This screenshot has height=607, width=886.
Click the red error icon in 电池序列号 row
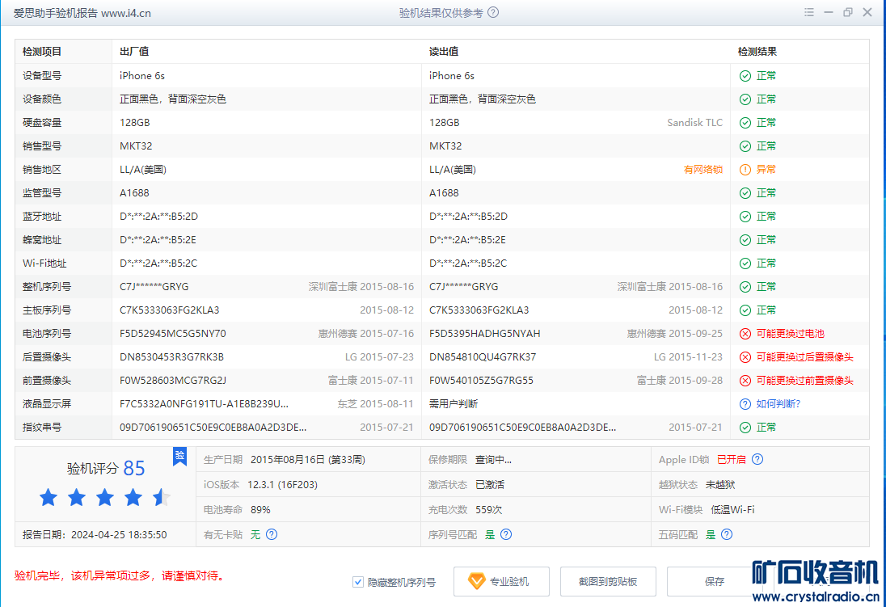[x=745, y=334]
